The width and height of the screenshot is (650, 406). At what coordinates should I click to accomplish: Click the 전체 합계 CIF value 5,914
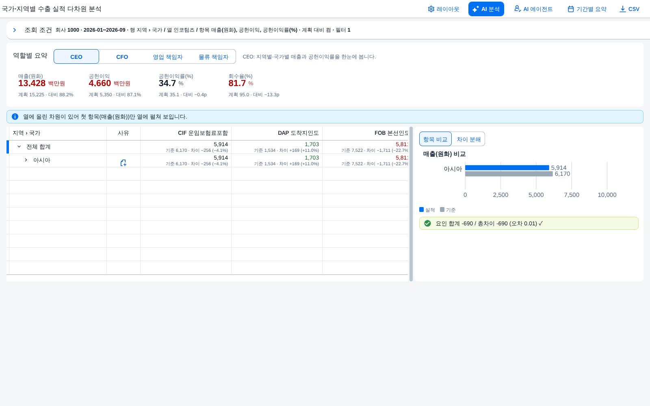click(221, 144)
